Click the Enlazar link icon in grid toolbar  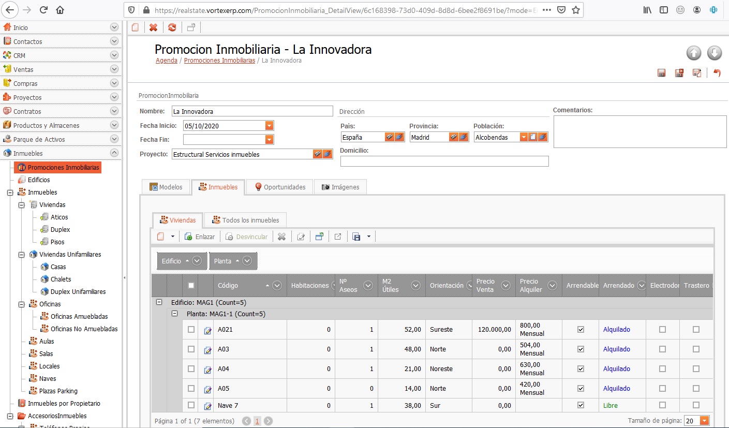(188, 237)
